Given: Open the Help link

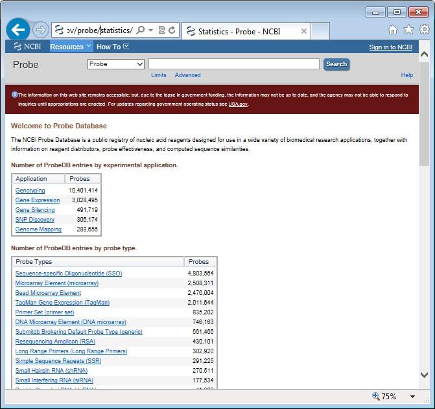Looking at the screenshot, I should pos(406,75).
